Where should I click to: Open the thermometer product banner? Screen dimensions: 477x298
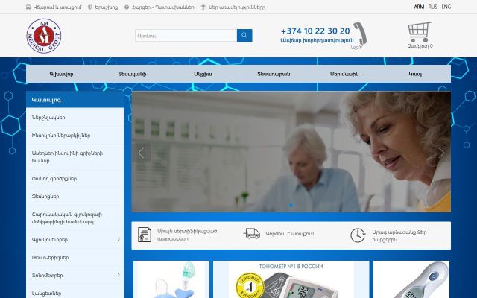pyautogui.click(x=411, y=279)
